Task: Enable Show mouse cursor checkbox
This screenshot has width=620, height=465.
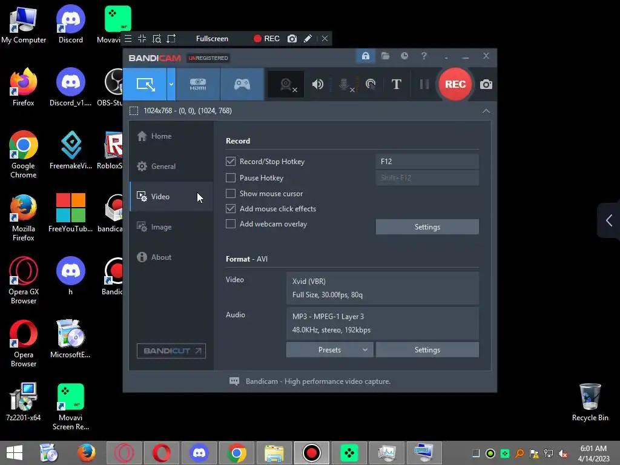Action: 231,193
